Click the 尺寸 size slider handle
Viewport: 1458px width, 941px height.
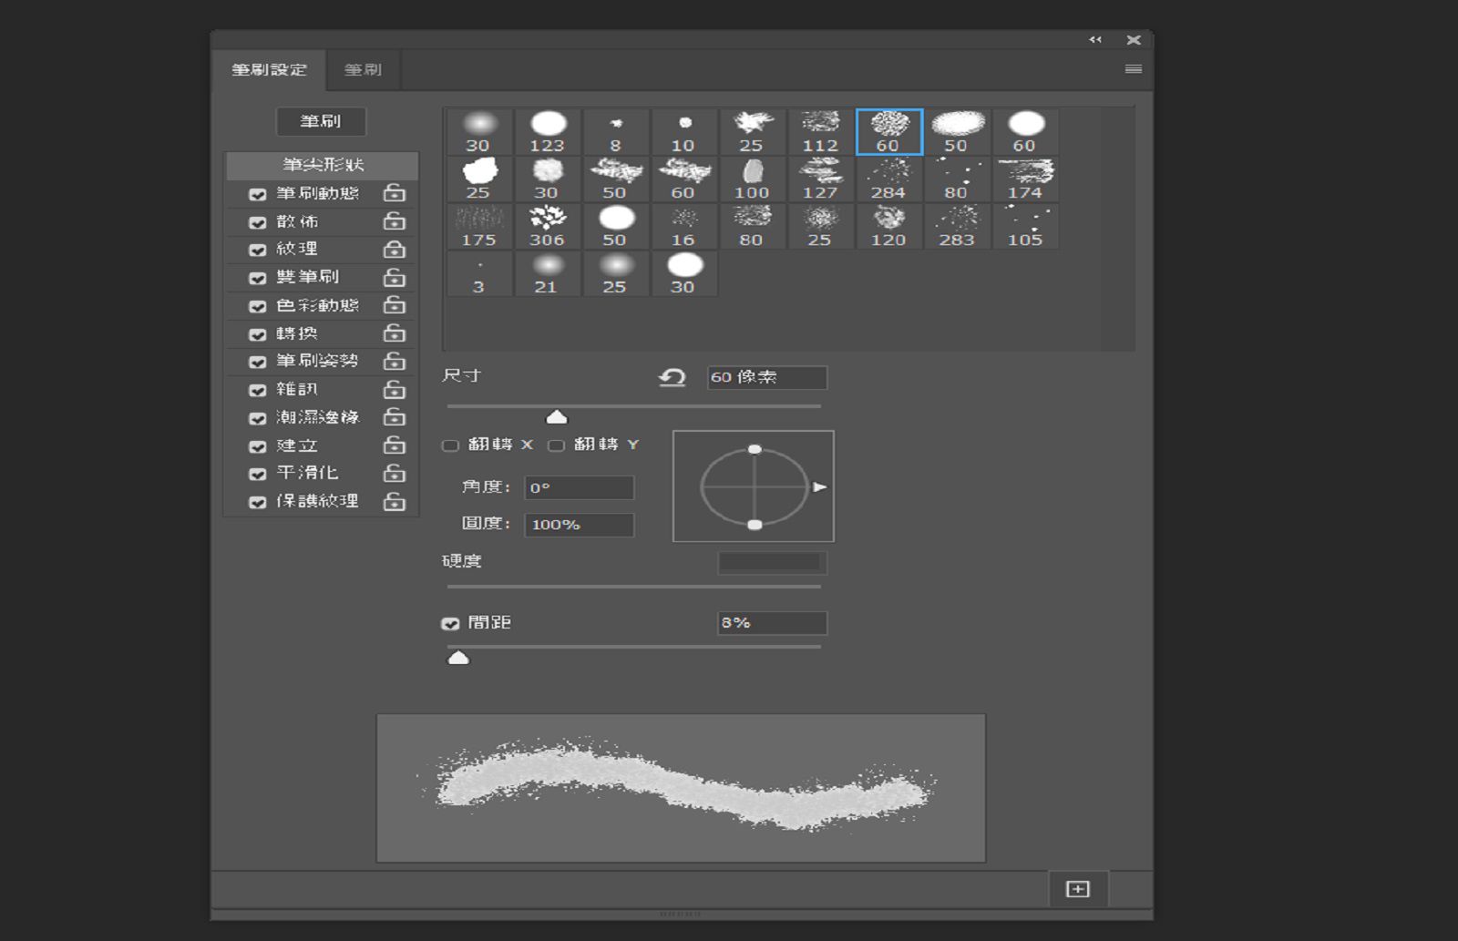(x=557, y=417)
